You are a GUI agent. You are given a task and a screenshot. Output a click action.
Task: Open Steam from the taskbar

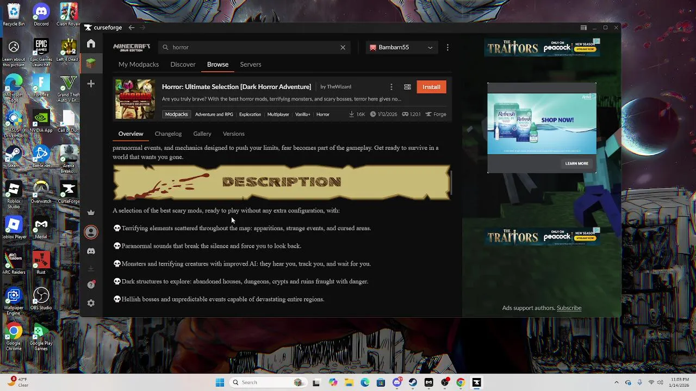click(413, 382)
